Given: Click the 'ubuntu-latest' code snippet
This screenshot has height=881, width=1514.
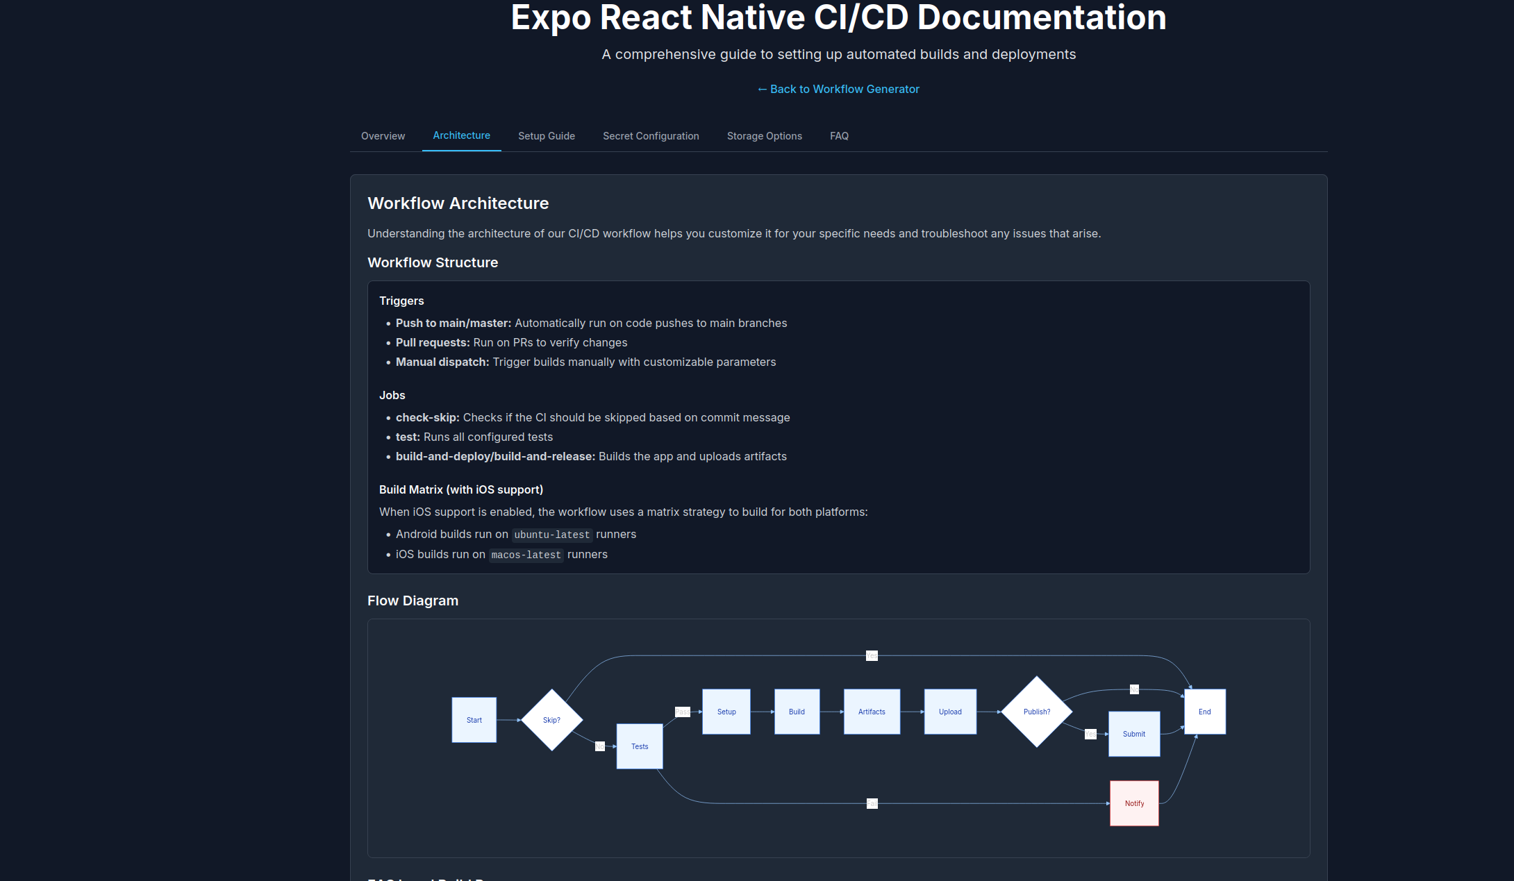Looking at the screenshot, I should pos(552,535).
